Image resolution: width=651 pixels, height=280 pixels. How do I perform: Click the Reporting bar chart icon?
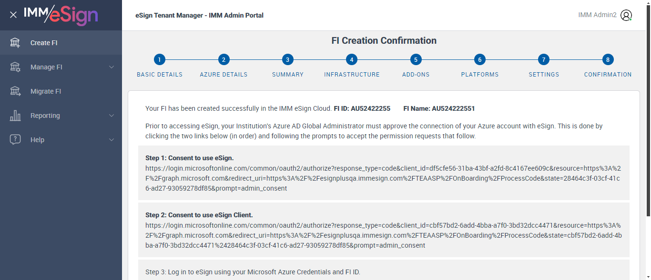[x=15, y=116]
